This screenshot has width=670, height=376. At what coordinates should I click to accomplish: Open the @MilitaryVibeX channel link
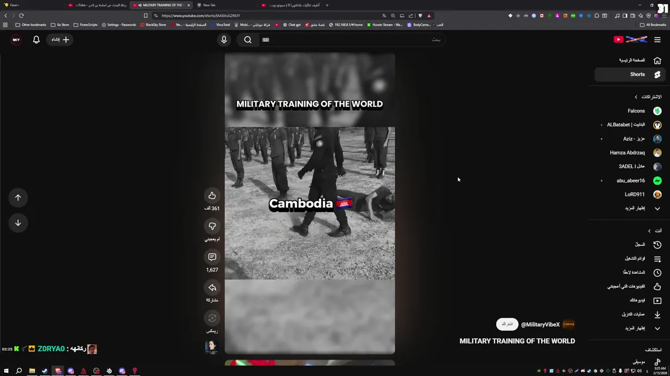[x=540, y=325]
